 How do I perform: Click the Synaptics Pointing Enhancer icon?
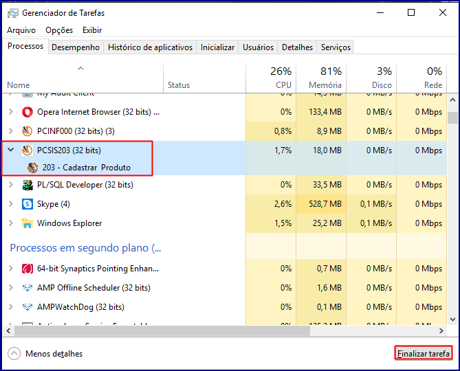point(28,269)
